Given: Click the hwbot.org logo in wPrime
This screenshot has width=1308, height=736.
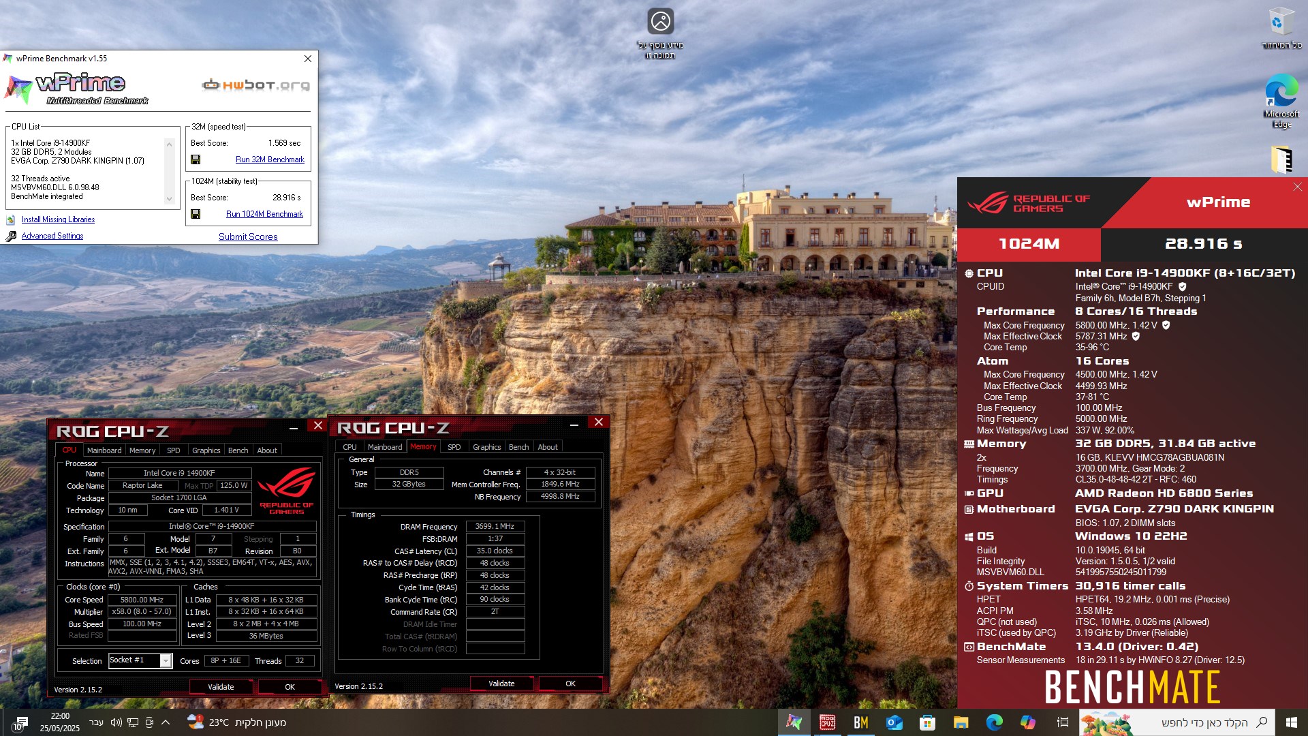Looking at the screenshot, I should 256,85.
